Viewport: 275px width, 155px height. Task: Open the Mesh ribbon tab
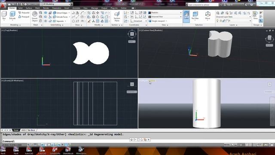pos(37,8)
